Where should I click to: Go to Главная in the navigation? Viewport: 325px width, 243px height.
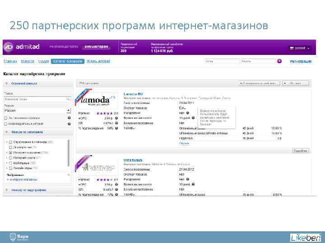10,61
